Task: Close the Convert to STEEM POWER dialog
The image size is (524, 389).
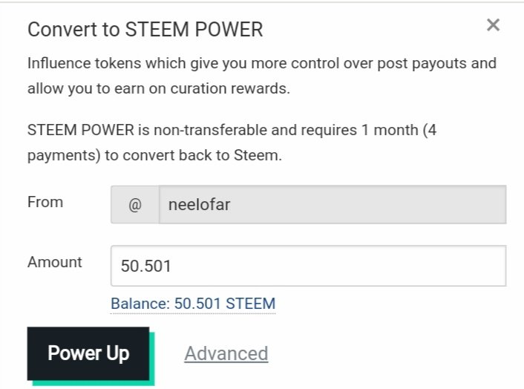Action: click(x=493, y=25)
